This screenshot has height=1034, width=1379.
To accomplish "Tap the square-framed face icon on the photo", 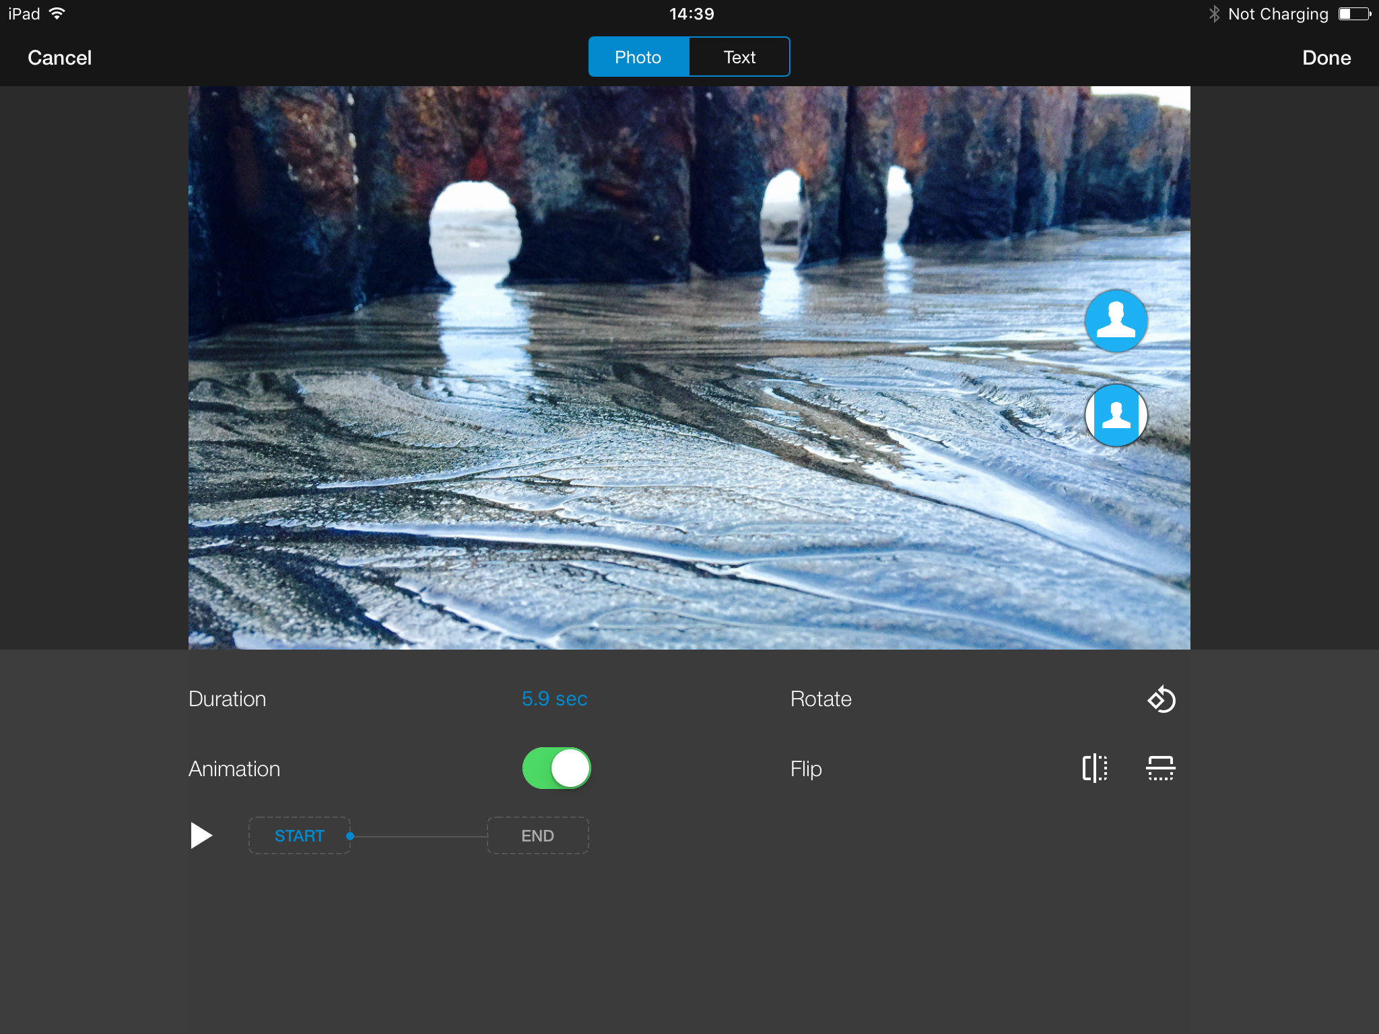I will [1116, 415].
